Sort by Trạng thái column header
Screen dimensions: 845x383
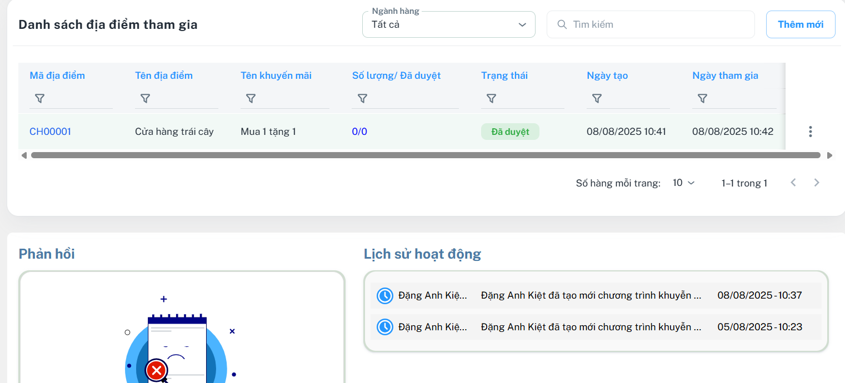tap(504, 75)
